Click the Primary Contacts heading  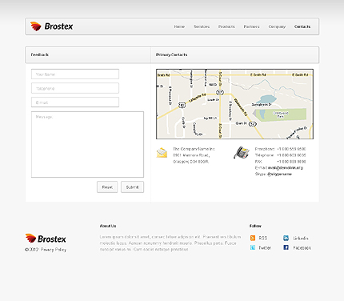click(171, 54)
